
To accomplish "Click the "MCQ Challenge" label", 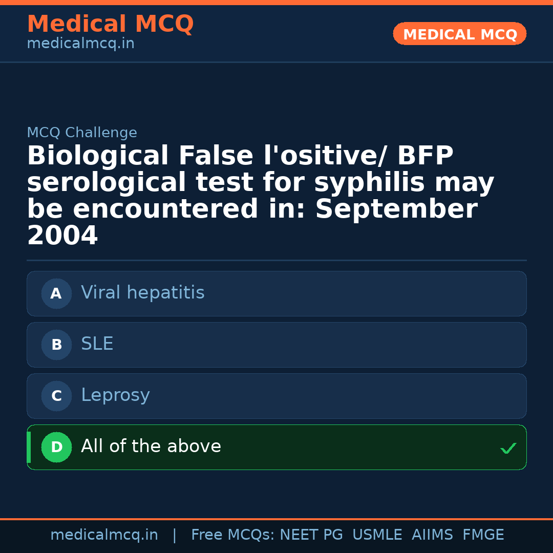I will click(x=82, y=133).
